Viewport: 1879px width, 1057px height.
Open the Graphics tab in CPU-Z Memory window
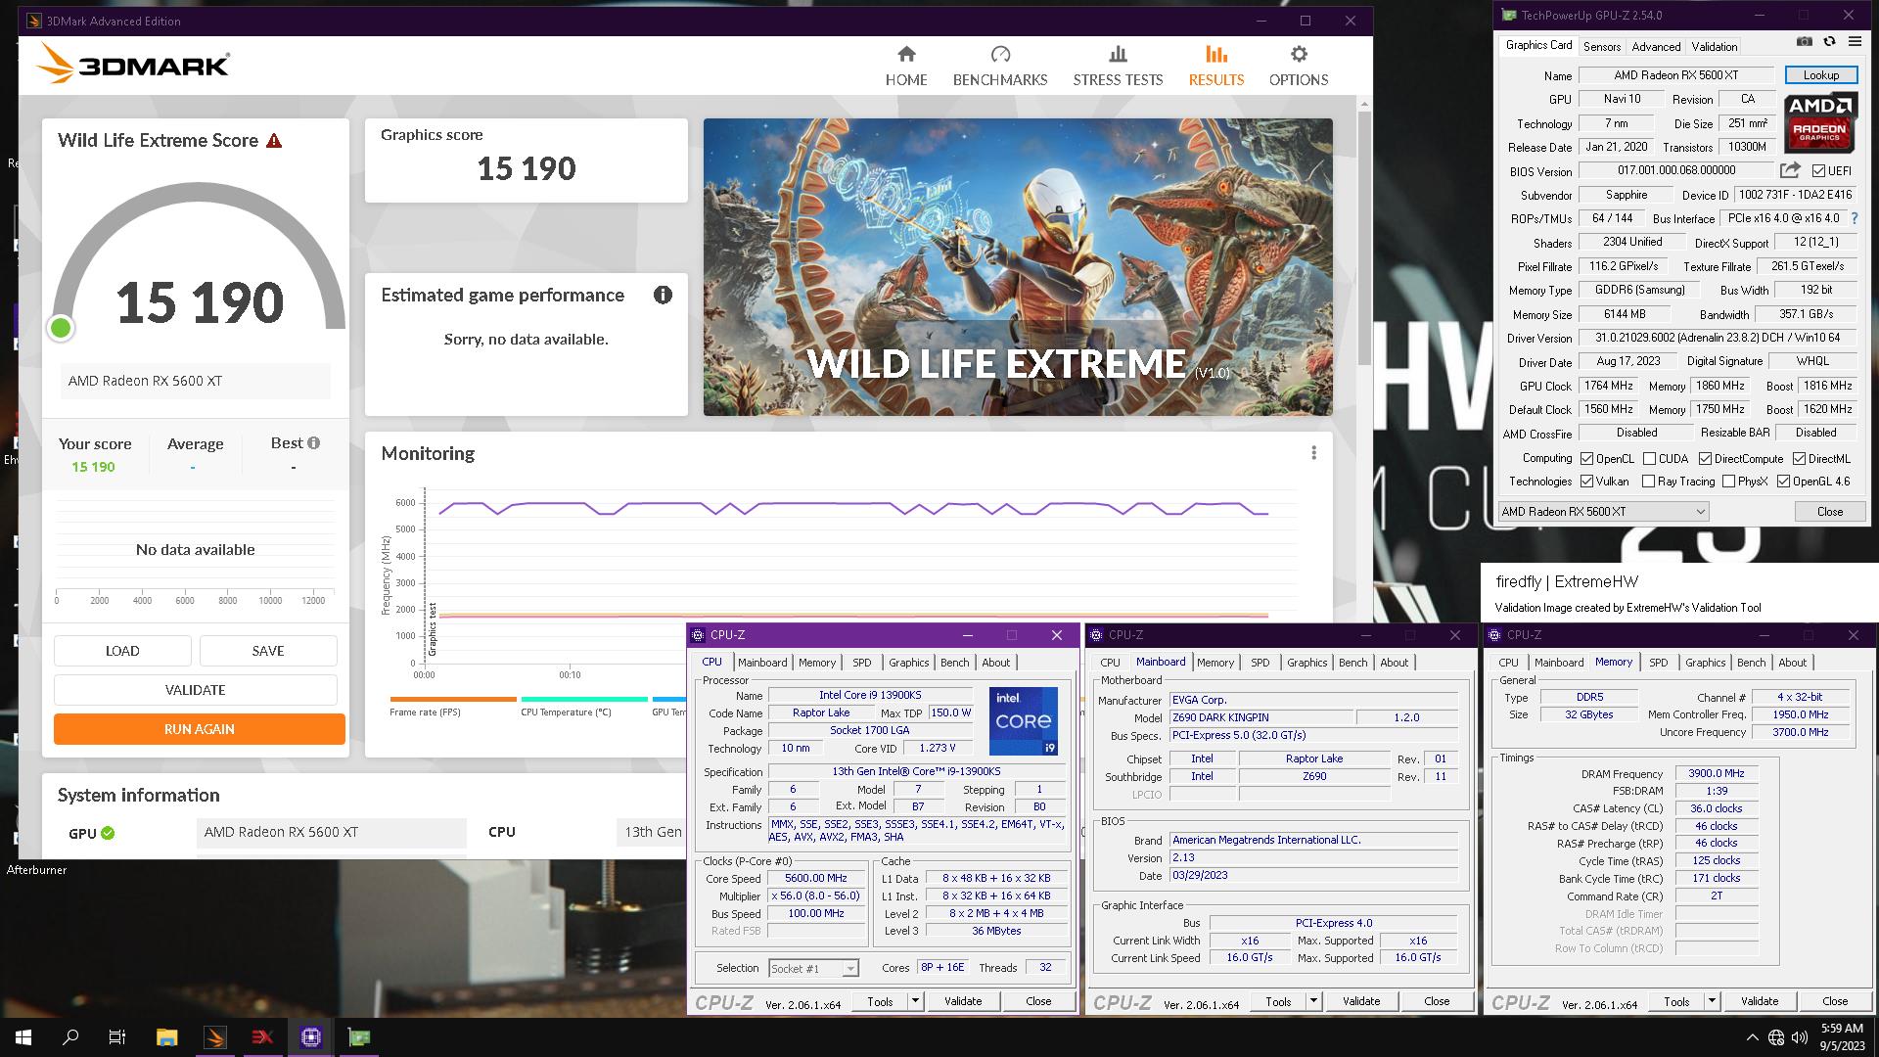pyautogui.click(x=1705, y=663)
